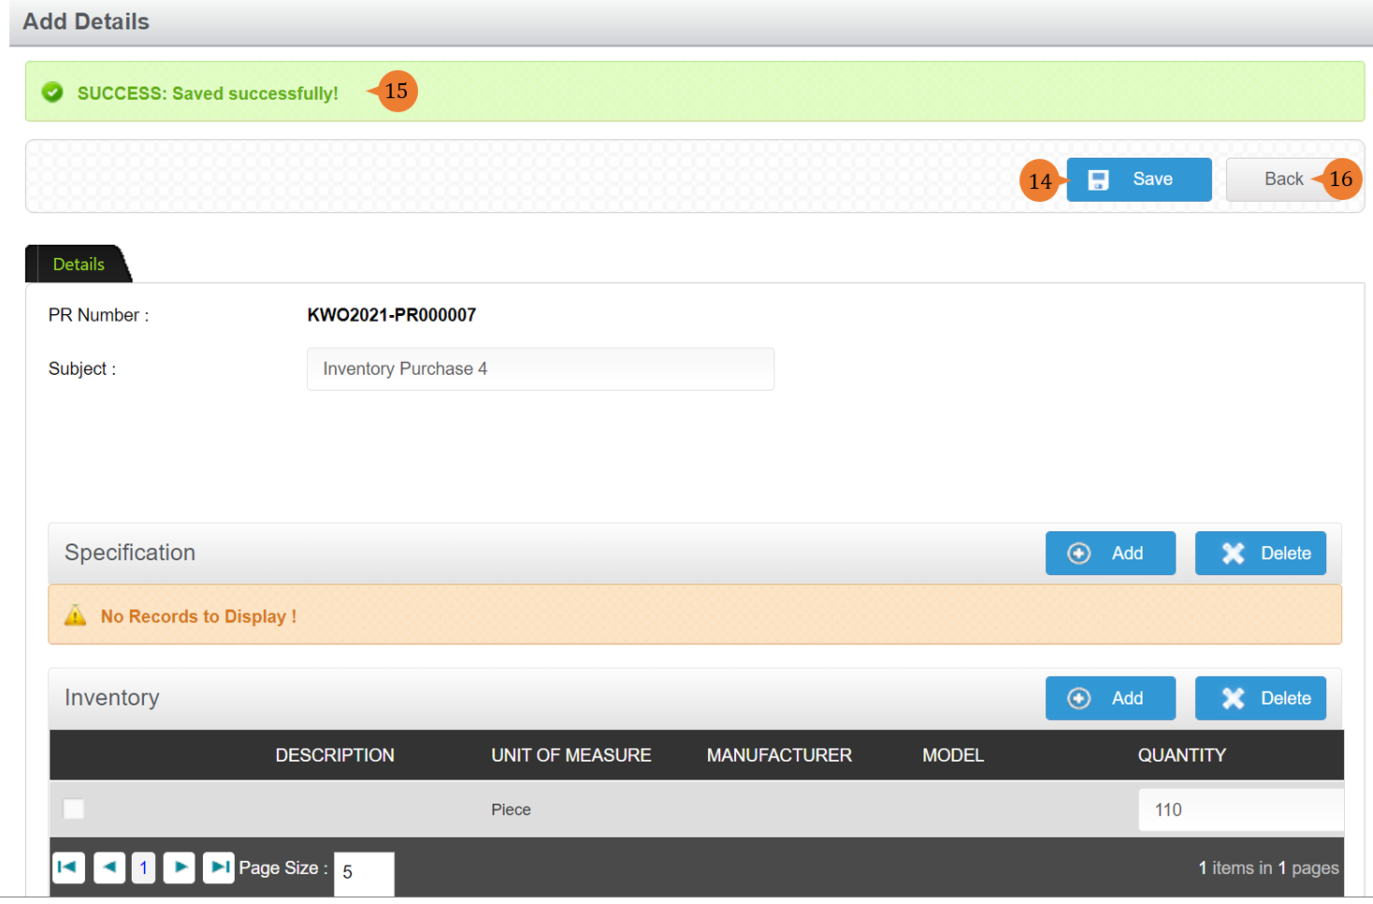1373x904 pixels.
Task: Edit the Subject input field
Action: click(540, 369)
